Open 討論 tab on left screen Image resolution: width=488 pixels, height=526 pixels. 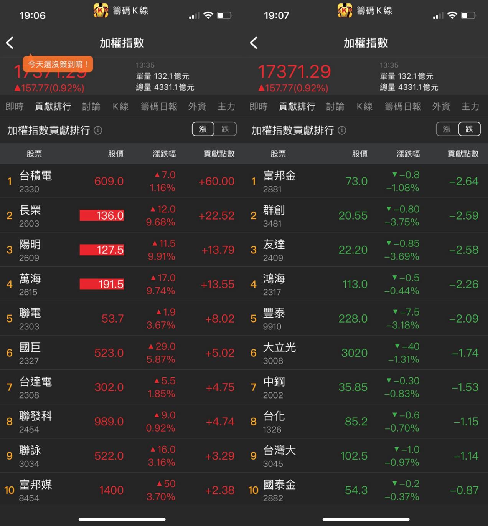point(91,106)
